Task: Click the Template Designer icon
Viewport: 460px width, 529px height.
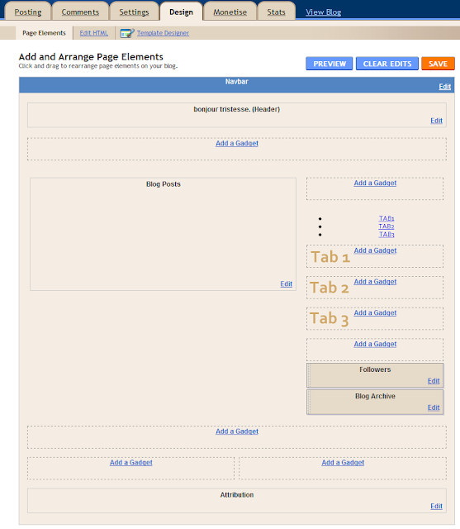Action: pos(127,33)
